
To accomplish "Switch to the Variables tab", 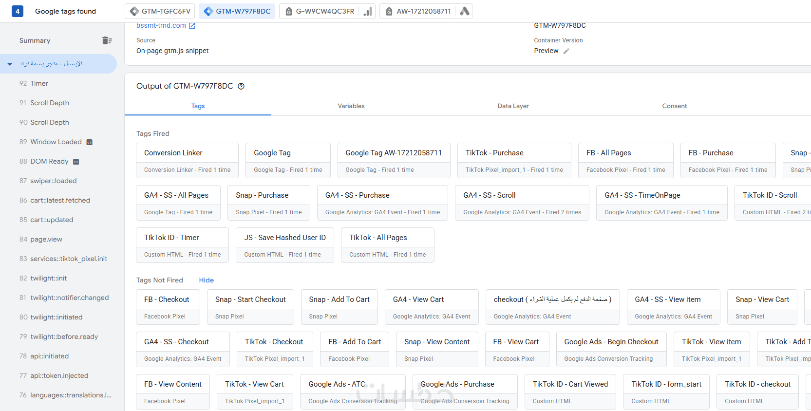I will click(x=351, y=106).
